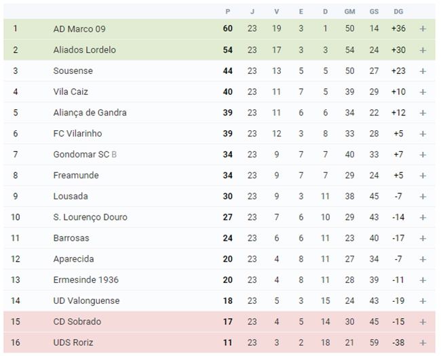The height and width of the screenshot is (356, 441).
Task: Select the S. Lourenço Douro team name
Action: (x=90, y=217)
